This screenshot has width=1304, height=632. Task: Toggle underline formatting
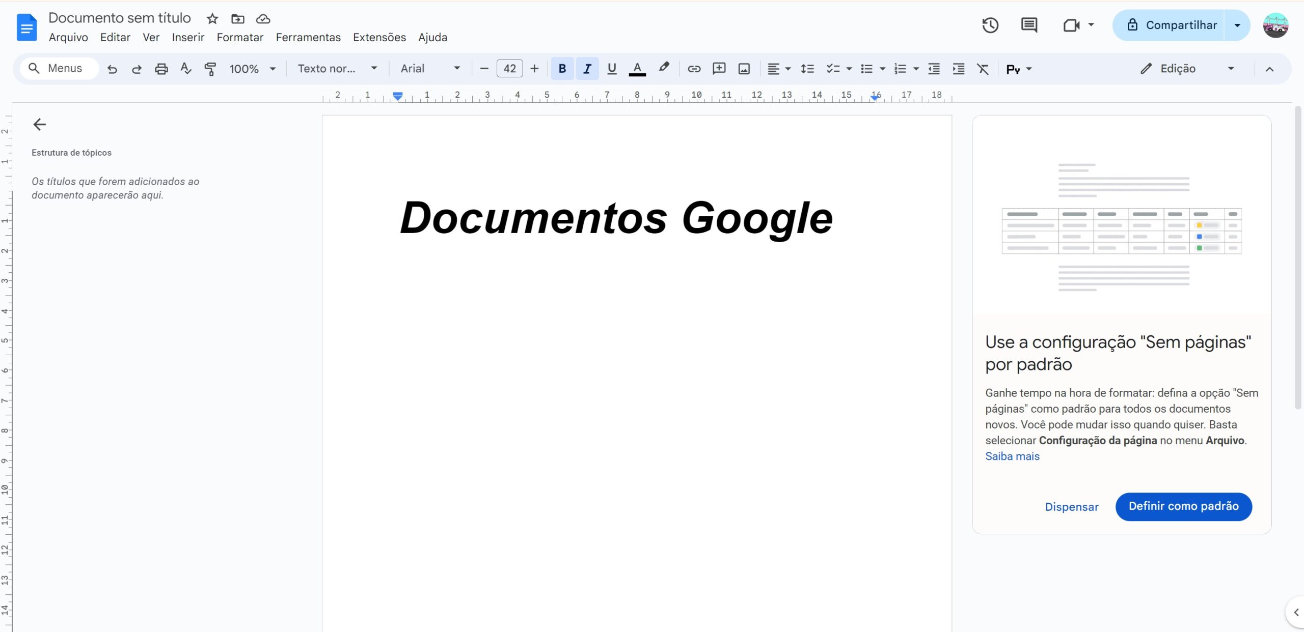[x=612, y=68]
